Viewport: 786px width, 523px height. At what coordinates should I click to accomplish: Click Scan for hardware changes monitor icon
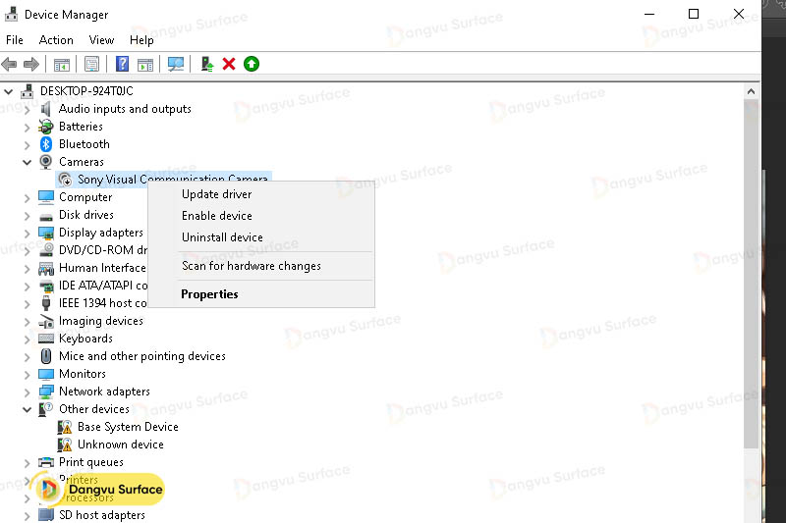pos(176,64)
